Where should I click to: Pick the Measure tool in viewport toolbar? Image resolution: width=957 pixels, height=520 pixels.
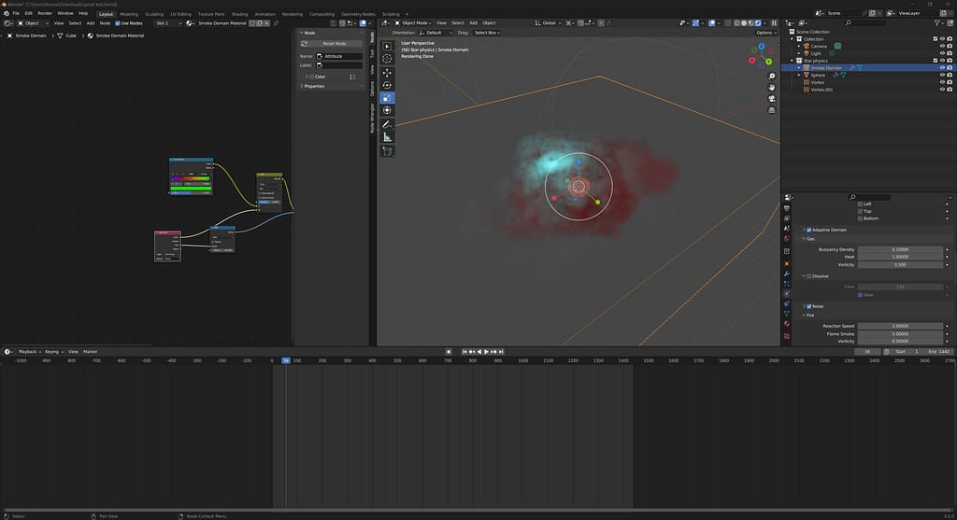pos(387,137)
